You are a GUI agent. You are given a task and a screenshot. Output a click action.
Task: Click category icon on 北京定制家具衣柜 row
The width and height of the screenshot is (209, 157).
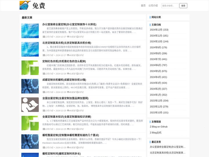click(44, 55)
